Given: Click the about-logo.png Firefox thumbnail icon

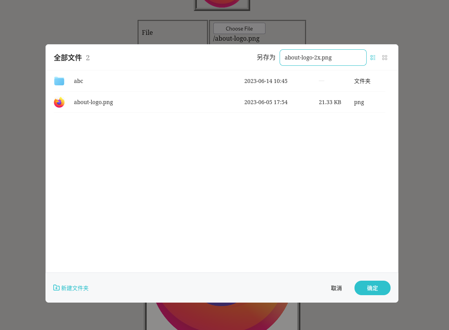Looking at the screenshot, I should pyautogui.click(x=59, y=102).
